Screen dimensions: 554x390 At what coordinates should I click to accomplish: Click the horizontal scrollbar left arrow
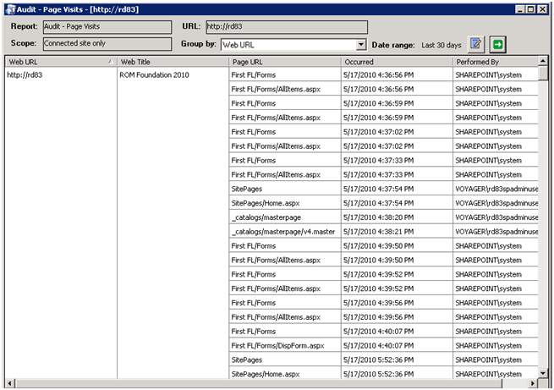pos(10,383)
